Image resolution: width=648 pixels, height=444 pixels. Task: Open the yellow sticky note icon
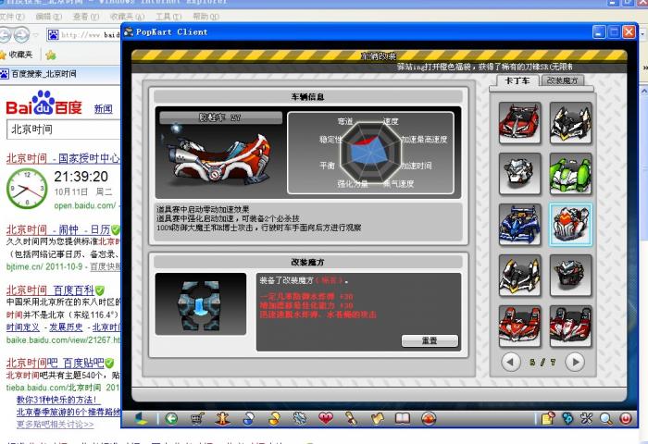(x=548, y=419)
